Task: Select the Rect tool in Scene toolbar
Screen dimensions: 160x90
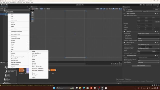Action: tap(32, 19)
